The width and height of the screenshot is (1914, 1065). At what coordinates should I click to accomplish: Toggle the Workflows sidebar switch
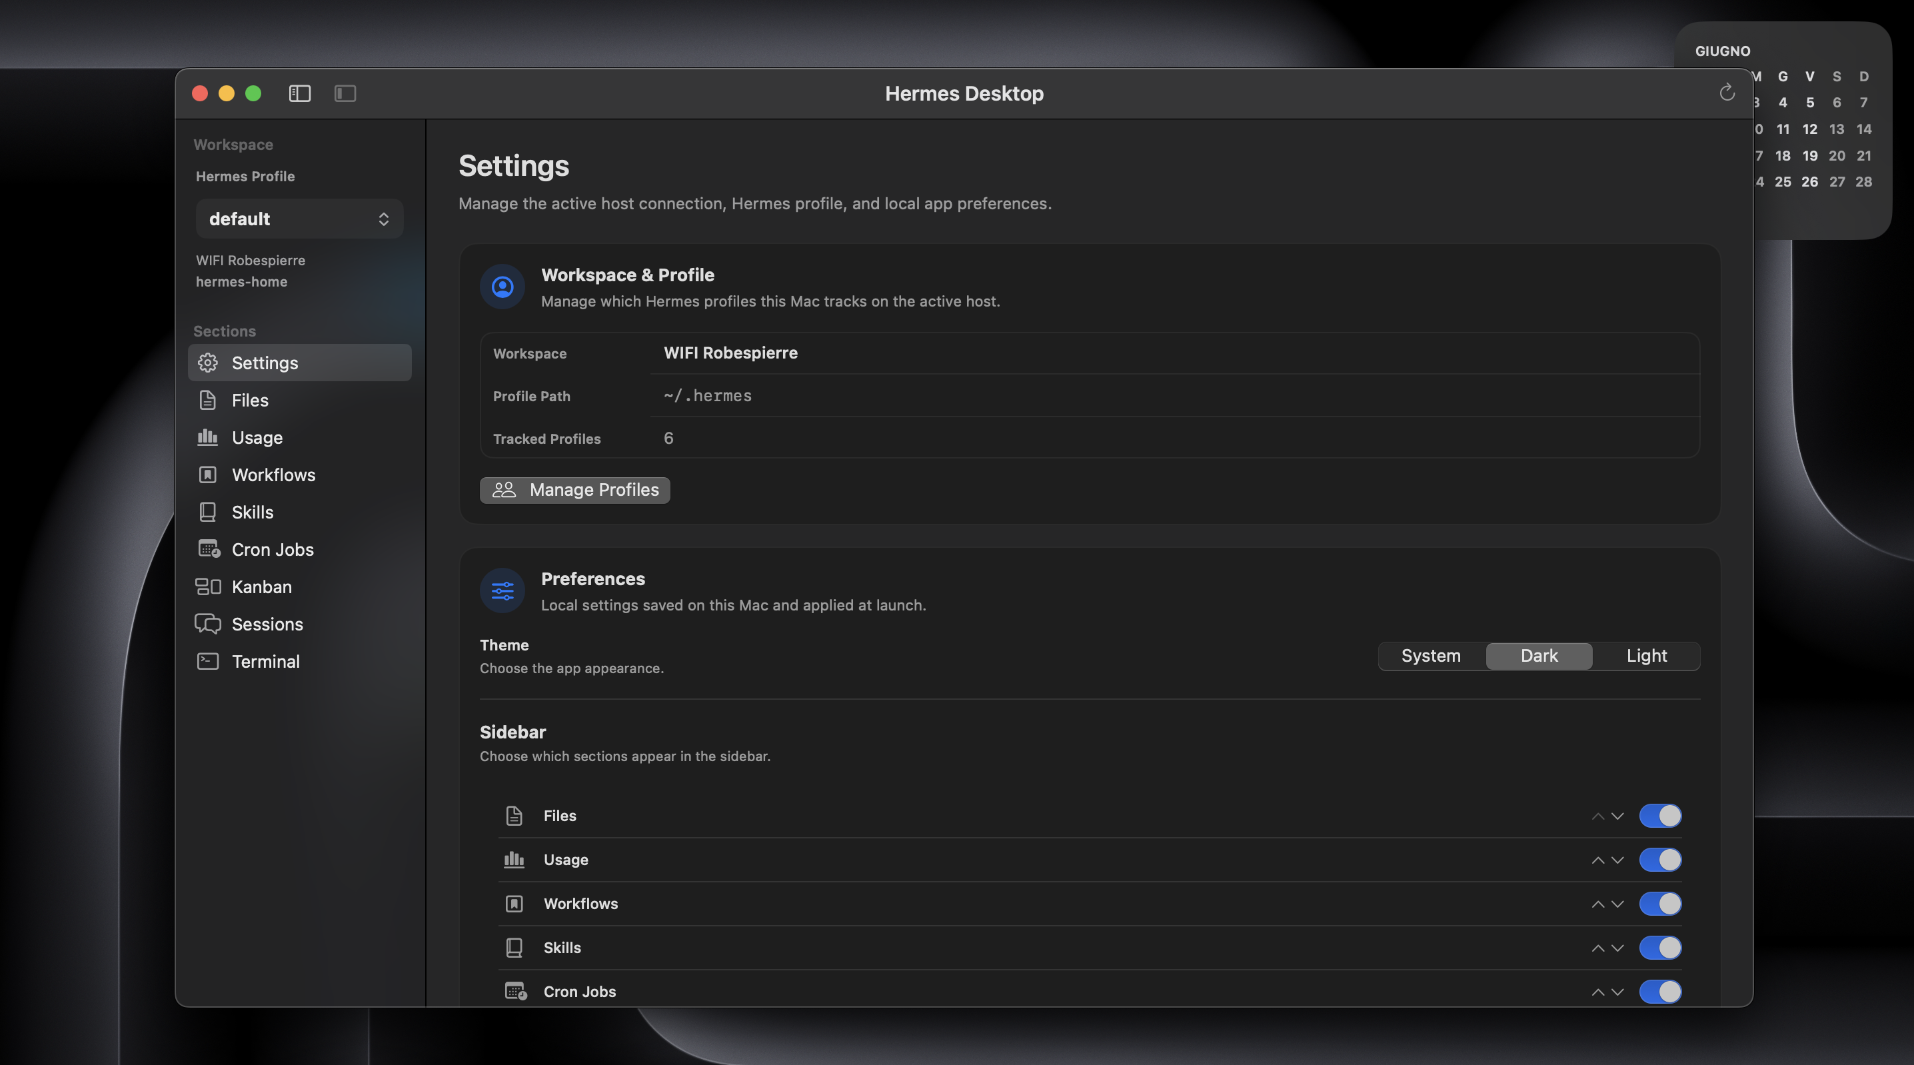pos(1660,904)
